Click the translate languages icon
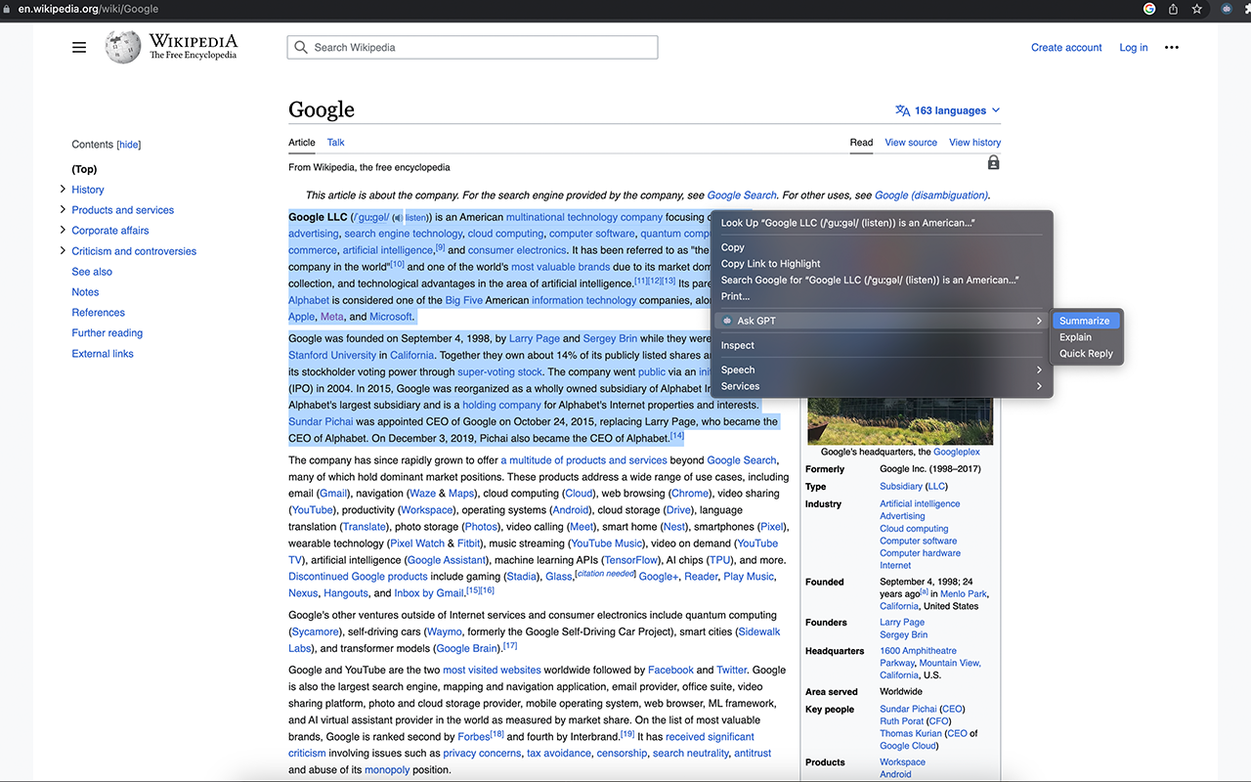 tap(903, 110)
